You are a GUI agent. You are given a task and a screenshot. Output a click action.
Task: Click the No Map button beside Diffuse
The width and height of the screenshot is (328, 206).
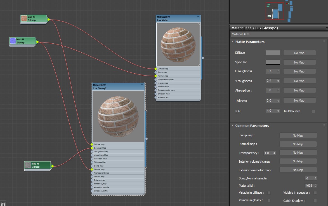coord(299,53)
